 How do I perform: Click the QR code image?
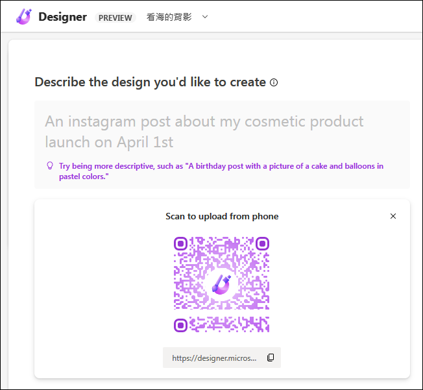click(x=221, y=284)
